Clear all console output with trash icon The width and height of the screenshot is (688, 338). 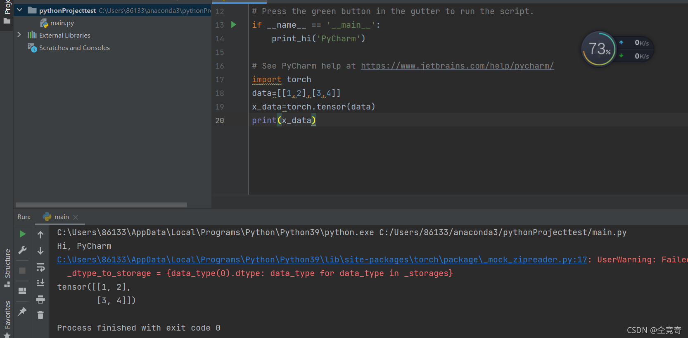tap(40, 315)
